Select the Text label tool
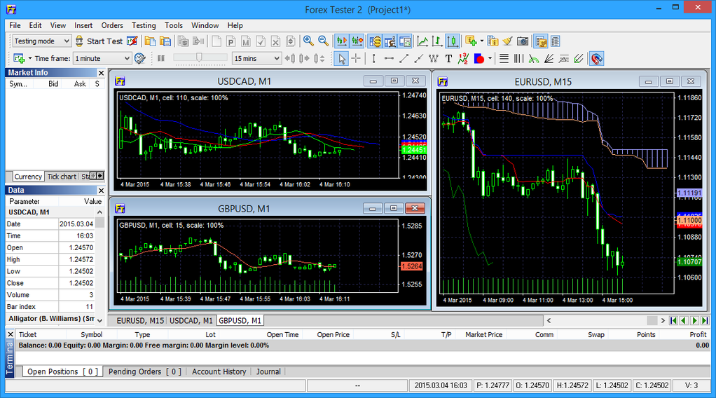 [448, 58]
